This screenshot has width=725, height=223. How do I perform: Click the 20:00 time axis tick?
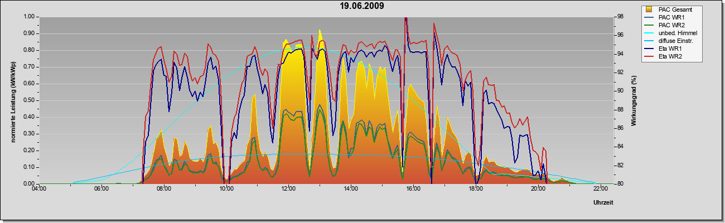click(x=538, y=190)
